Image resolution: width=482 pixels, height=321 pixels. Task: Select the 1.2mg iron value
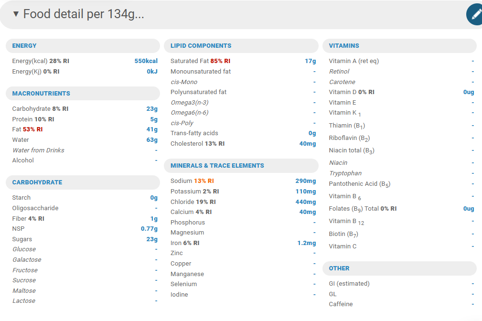coord(307,243)
